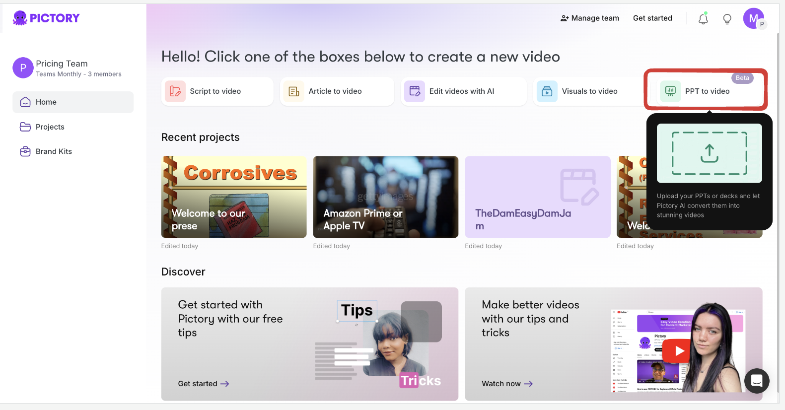Open the Get started with Pictory tips card
This screenshot has height=410, width=785.
[x=310, y=344]
